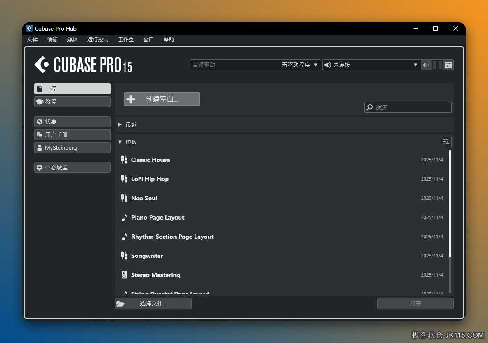Select the 教程 tutorials tab
The height and width of the screenshot is (343, 488).
coord(72,102)
